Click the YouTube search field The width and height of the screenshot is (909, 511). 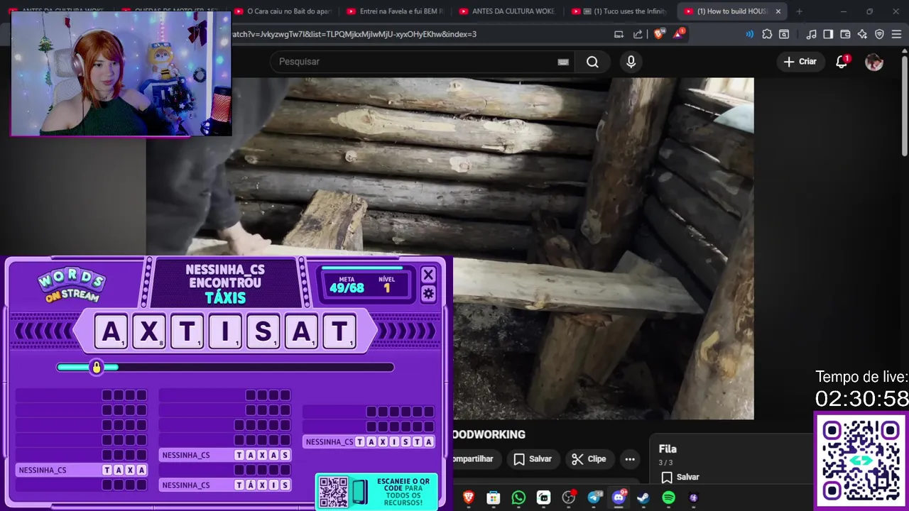pyautogui.click(x=415, y=62)
